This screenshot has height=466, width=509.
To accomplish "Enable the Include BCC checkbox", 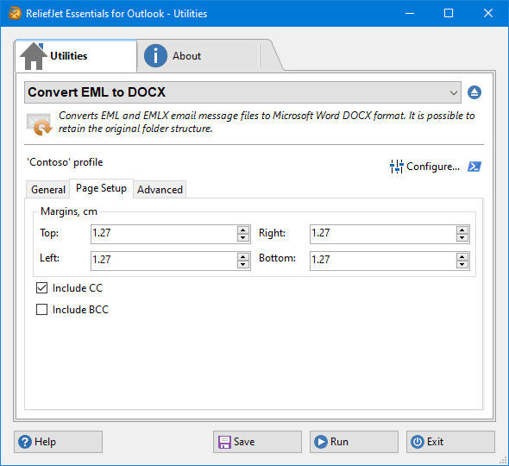I will click(x=42, y=310).
